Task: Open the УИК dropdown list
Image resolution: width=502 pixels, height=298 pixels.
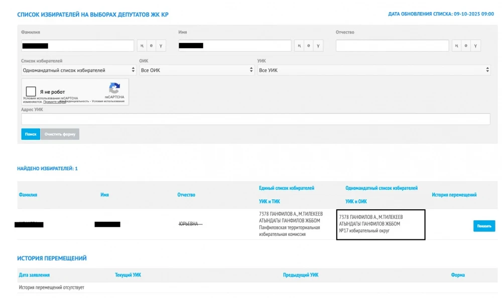Action: [x=373, y=70]
